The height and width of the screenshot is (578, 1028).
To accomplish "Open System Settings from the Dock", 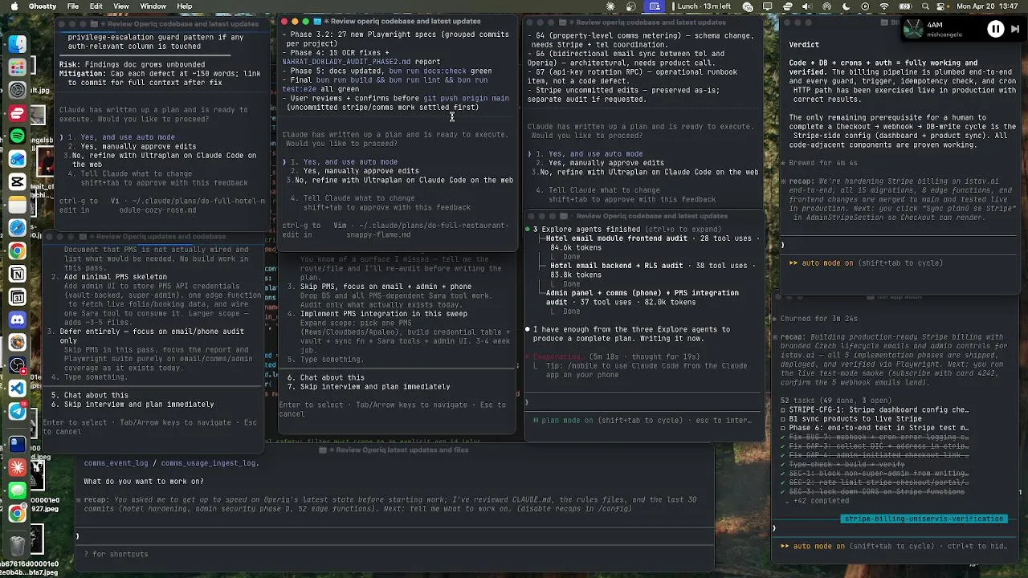I will tap(17, 91).
